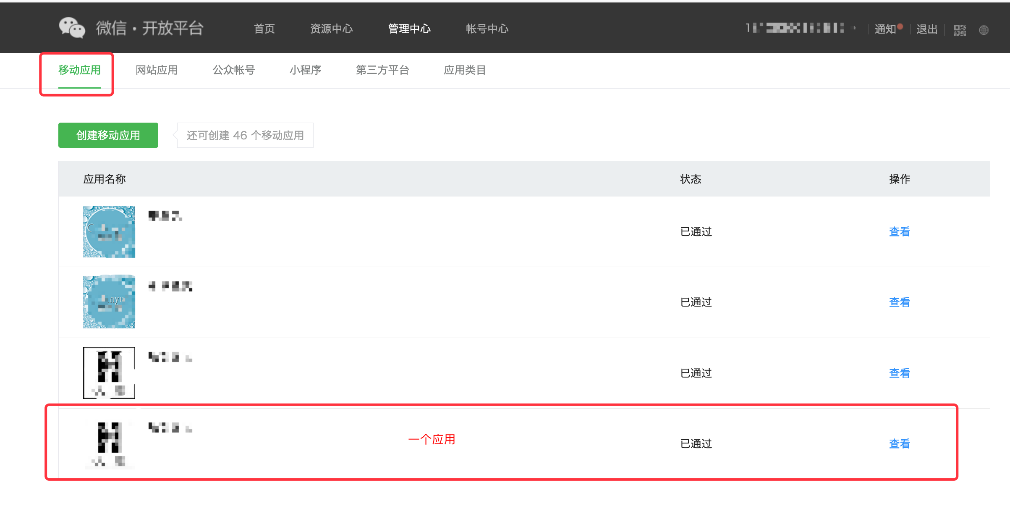Click the app icon inside the red highlighted row

coord(109,443)
